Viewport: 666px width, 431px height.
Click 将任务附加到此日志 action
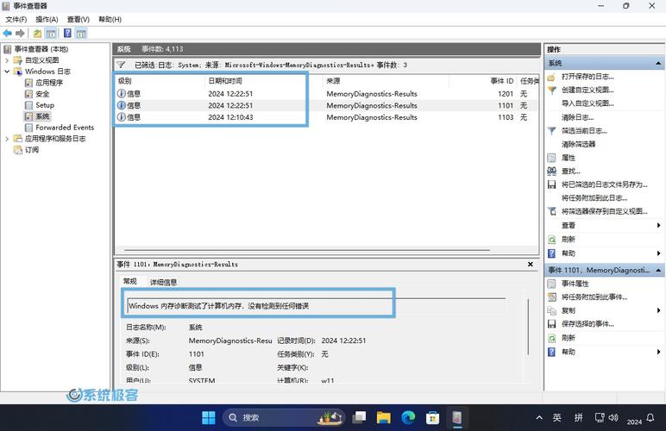pyautogui.click(x=594, y=198)
